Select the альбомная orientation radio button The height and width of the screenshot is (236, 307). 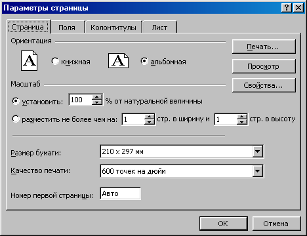click(144, 61)
